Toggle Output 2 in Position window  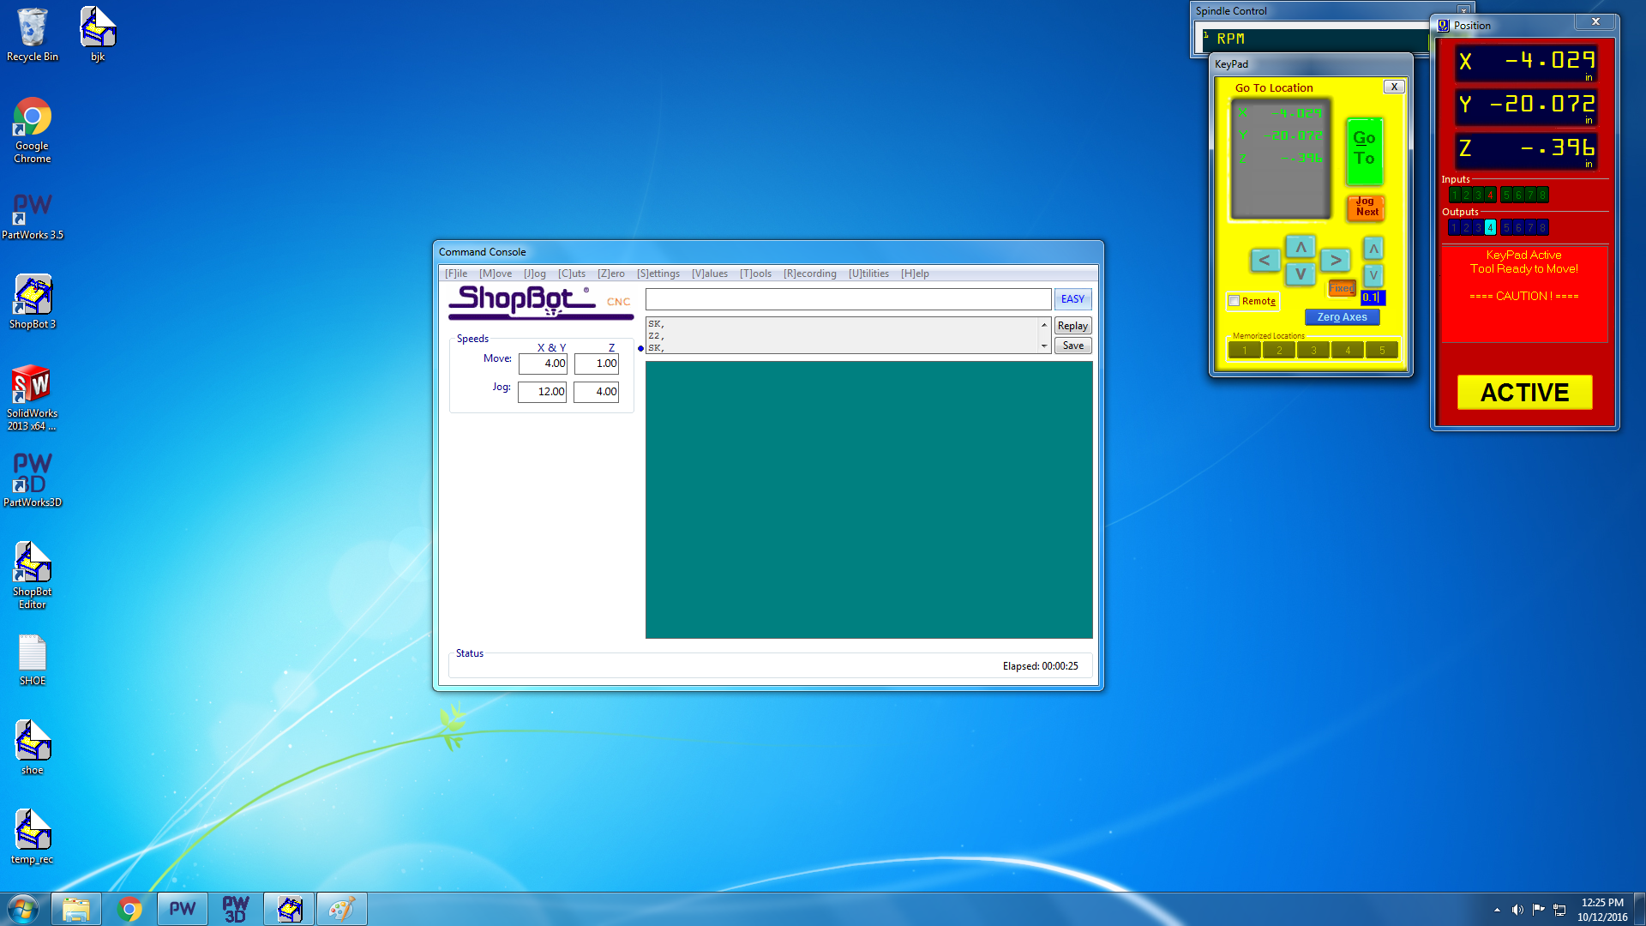click(1466, 227)
